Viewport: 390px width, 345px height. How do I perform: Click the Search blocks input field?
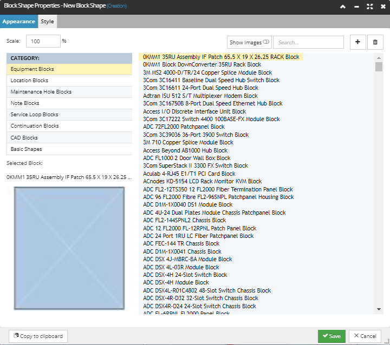(308, 42)
